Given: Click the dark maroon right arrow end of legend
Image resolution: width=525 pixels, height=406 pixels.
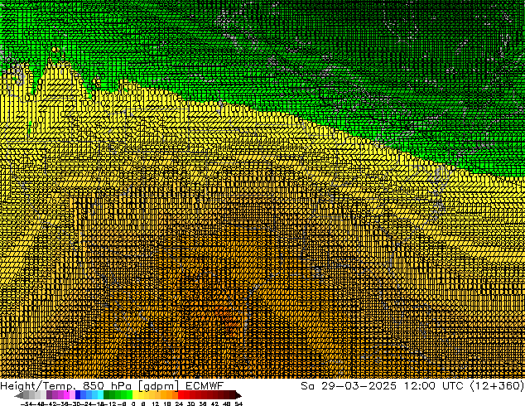Looking at the screenshot, I should point(238,395).
